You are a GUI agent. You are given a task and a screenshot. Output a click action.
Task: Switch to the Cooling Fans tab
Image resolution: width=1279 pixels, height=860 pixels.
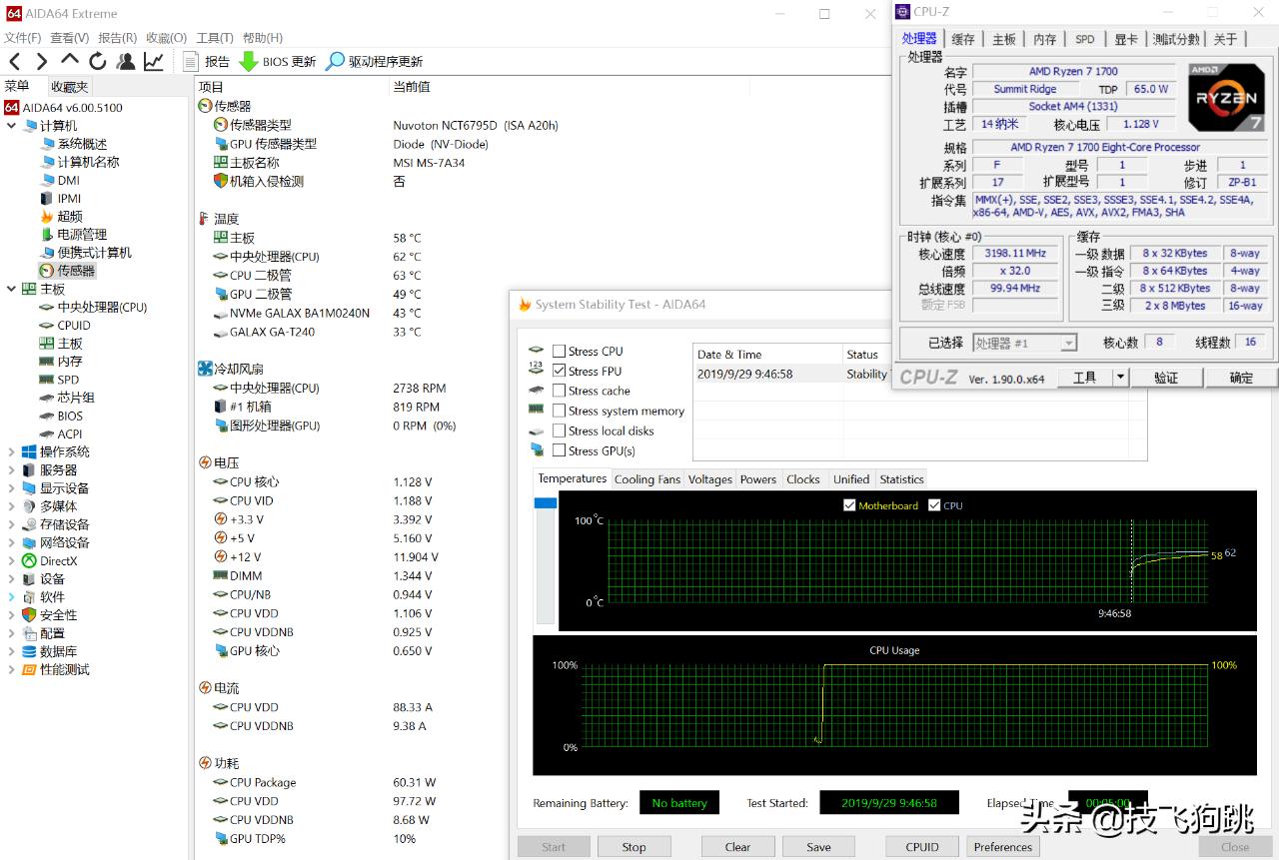point(646,479)
